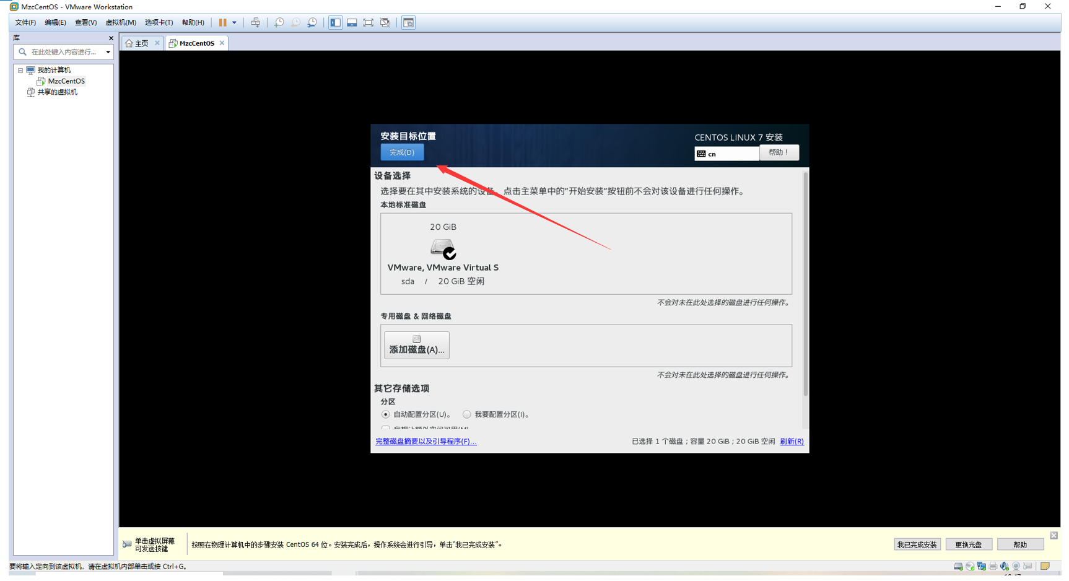Open the library search filter dropdown
Screen dimensions: 1069x581
(108, 52)
